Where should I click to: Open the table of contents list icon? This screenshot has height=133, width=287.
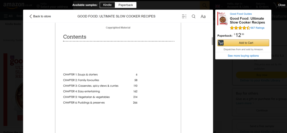point(184,16)
